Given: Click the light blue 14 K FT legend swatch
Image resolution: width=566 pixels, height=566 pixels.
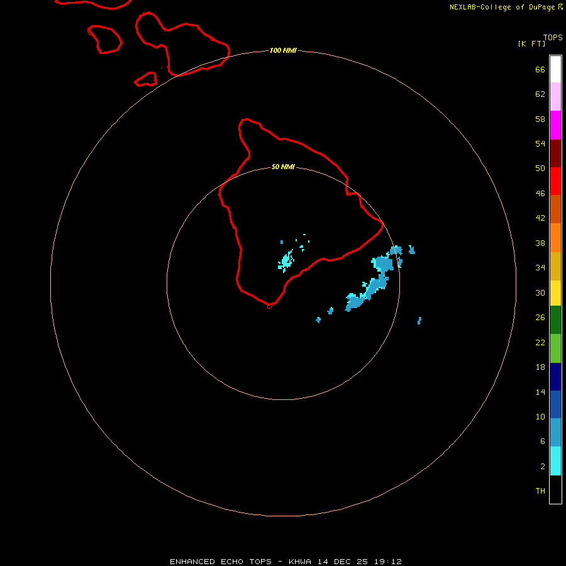Looking at the screenshot, I should (x=555, y=433).
